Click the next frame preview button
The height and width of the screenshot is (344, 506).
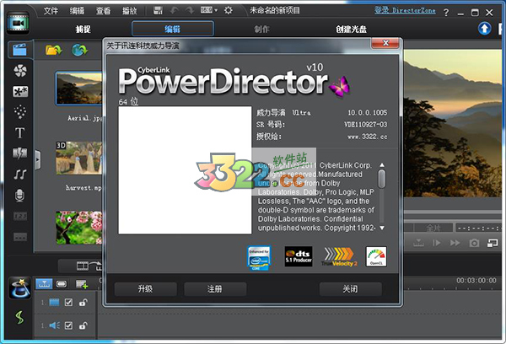coord(437,243)
